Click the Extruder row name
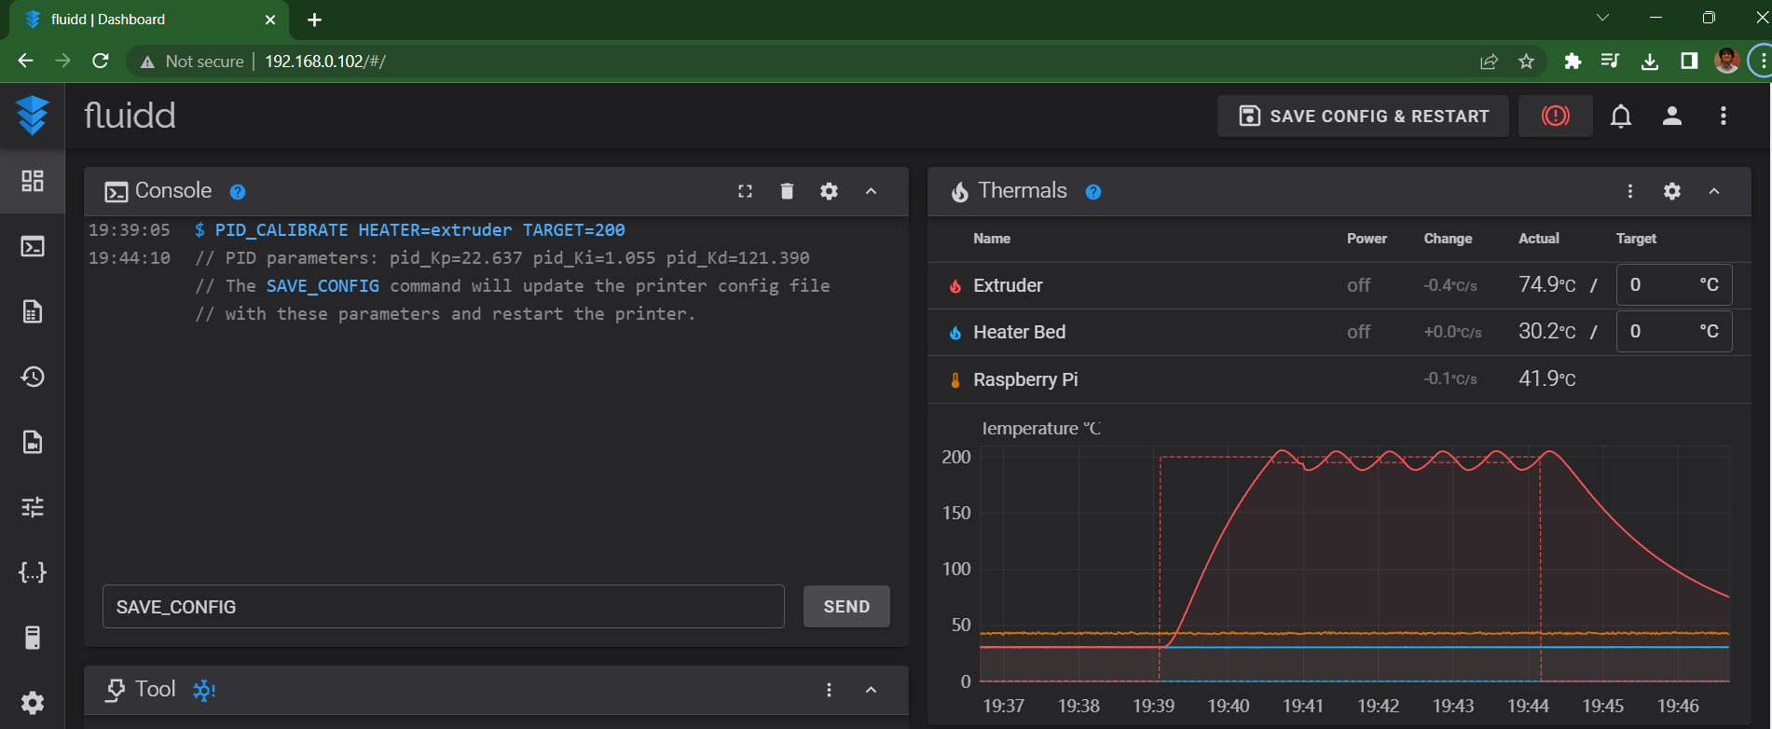The image size is (1772, 729). [x=1008, y=285]
